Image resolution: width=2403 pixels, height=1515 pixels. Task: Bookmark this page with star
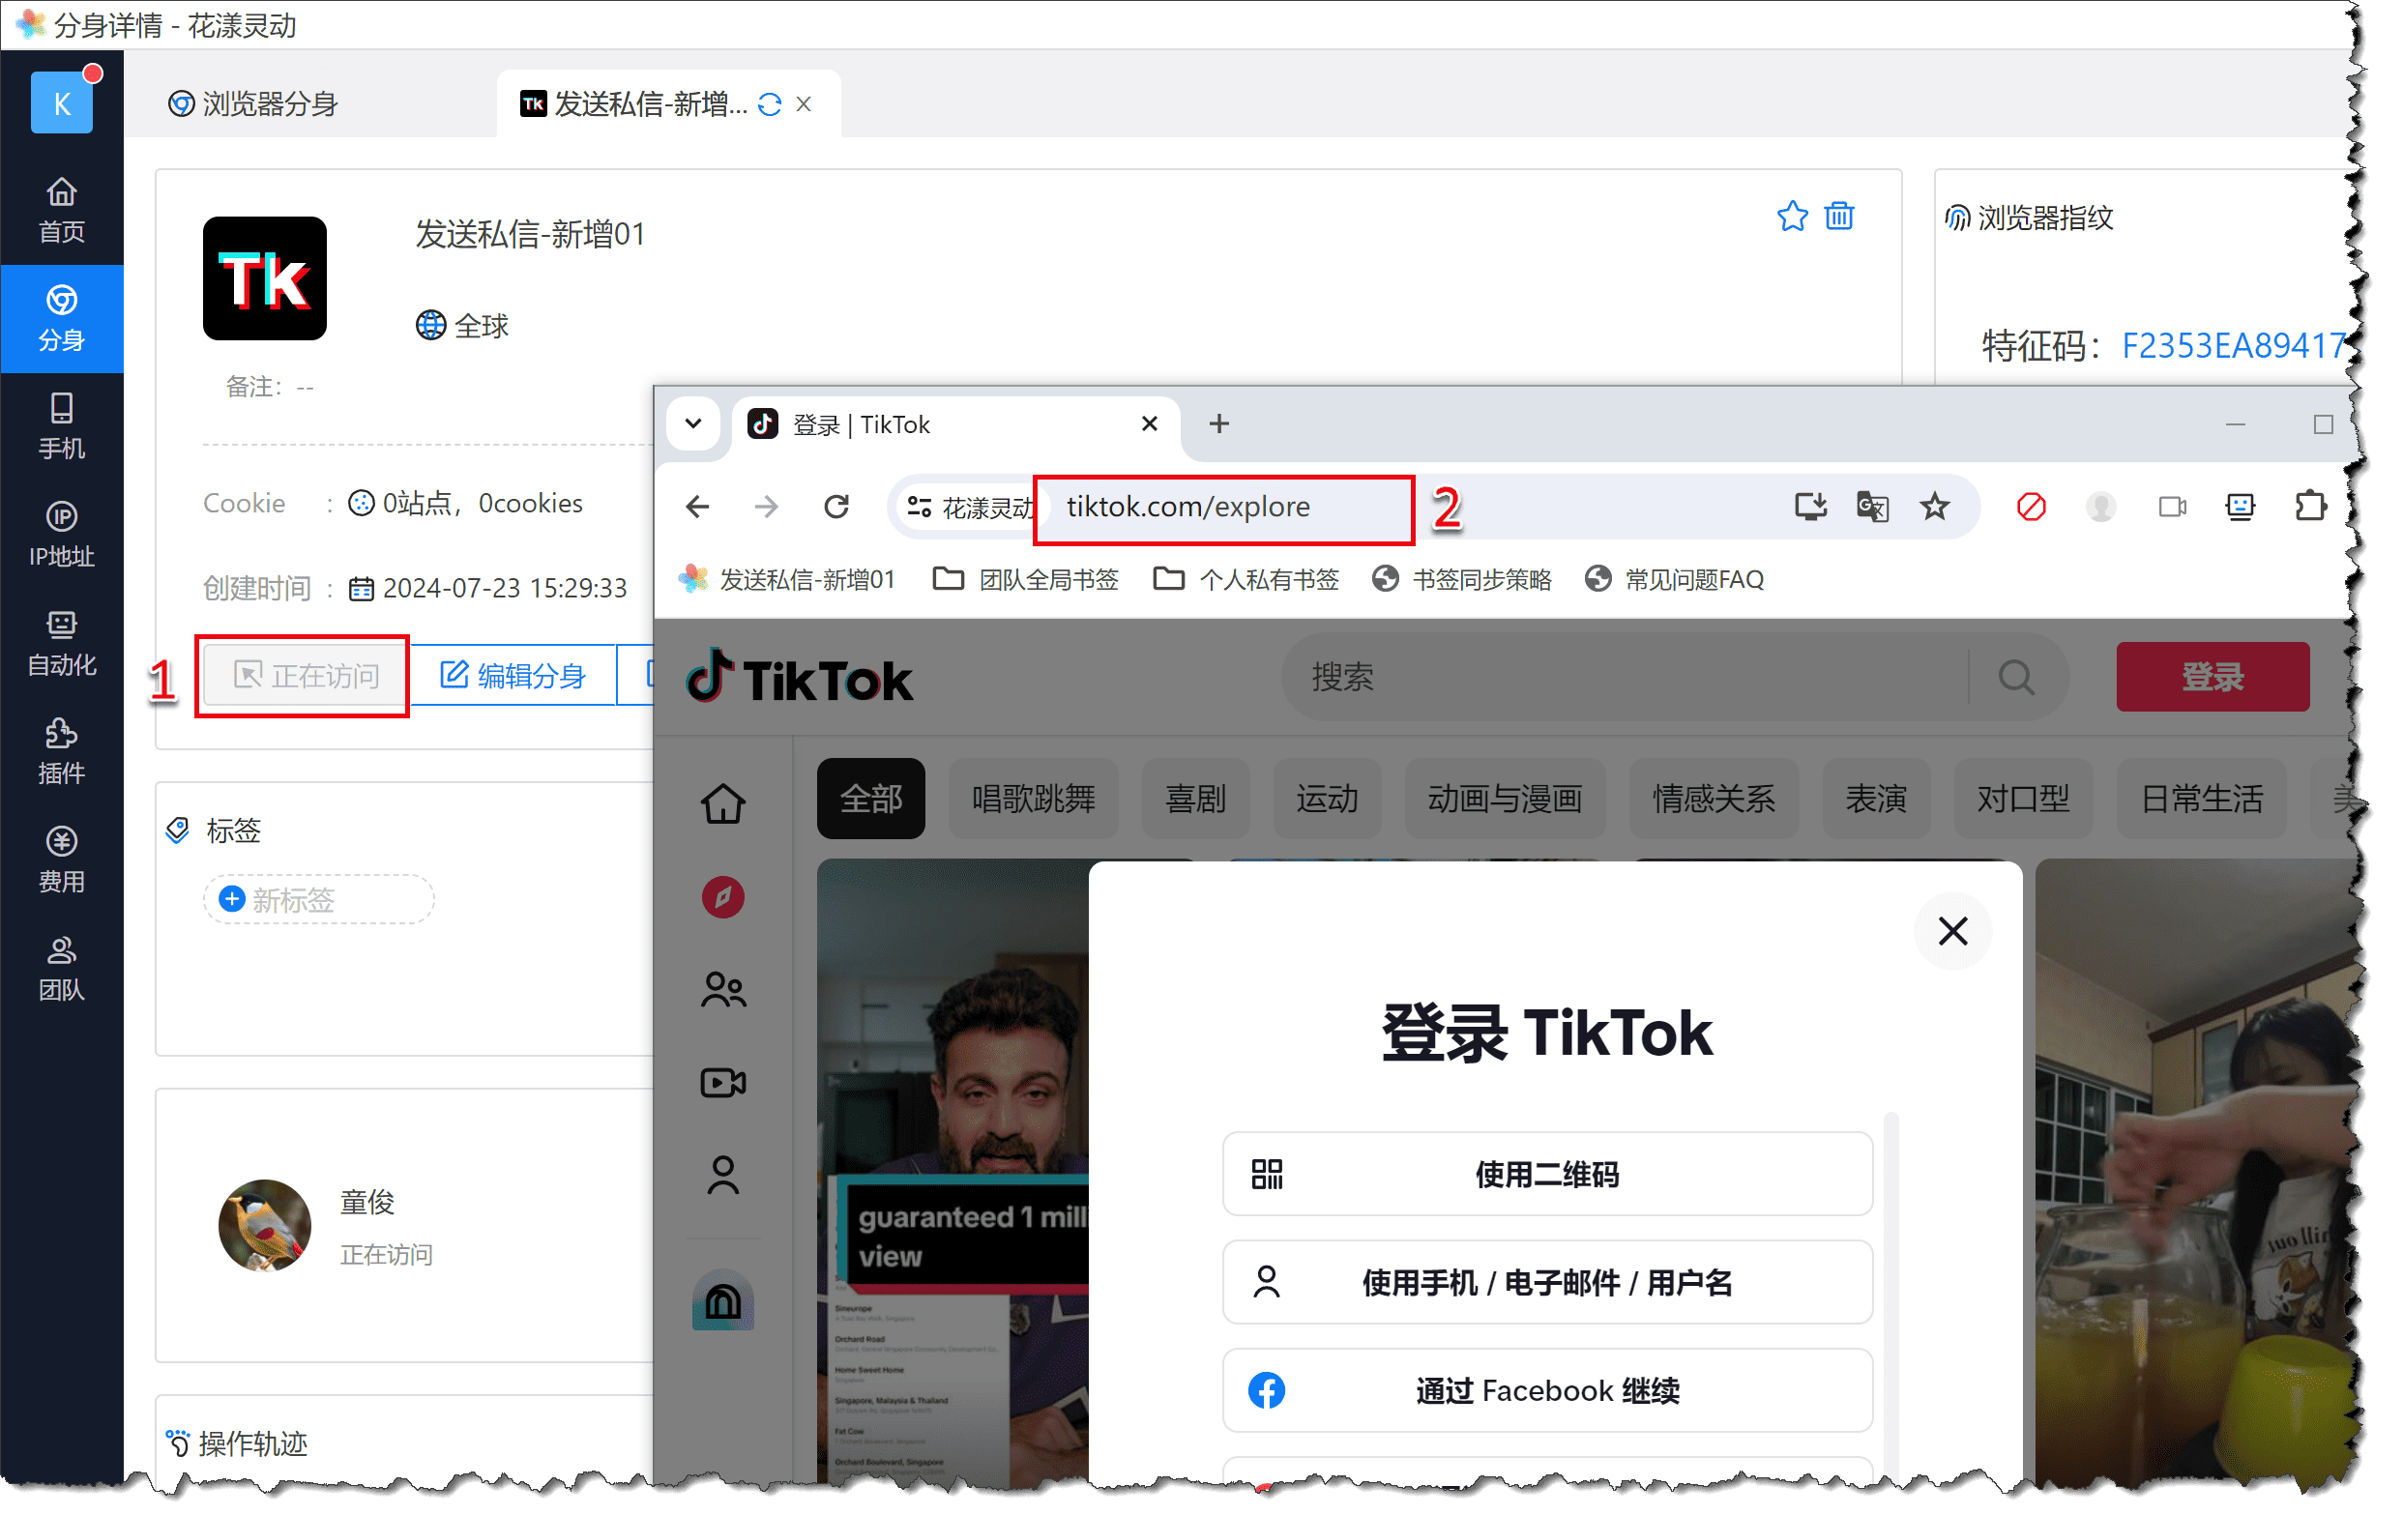pos(1935,507)
